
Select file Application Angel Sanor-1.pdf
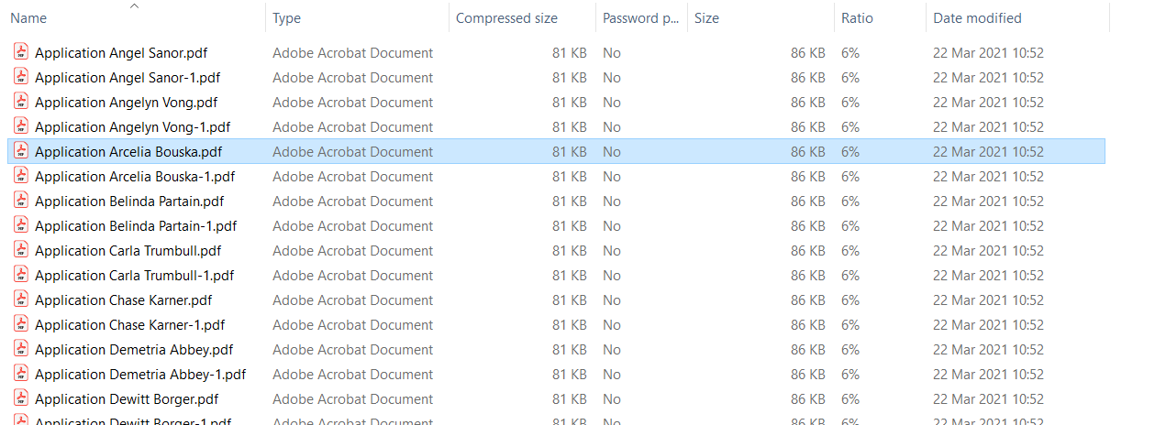tap(128, 78)
